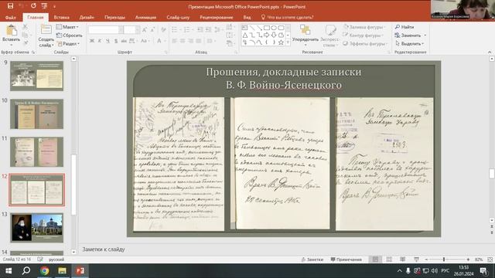Collapse the ribbon with the chevron arrow
Image resolution: width=495 pixels, height=278 pixels.
click(x=490, y=52)
